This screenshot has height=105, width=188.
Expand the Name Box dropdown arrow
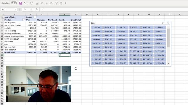click(x=16, y=9)
